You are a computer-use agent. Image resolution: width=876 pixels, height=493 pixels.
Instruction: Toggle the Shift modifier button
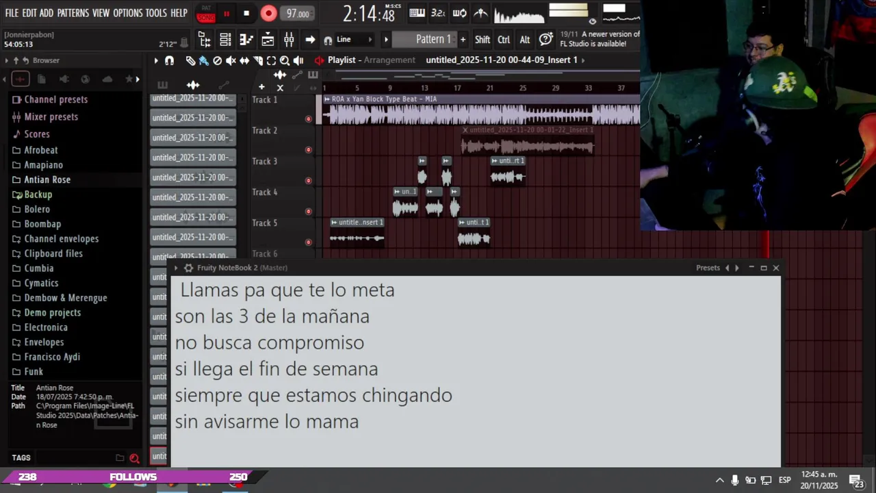pos(482,40)
